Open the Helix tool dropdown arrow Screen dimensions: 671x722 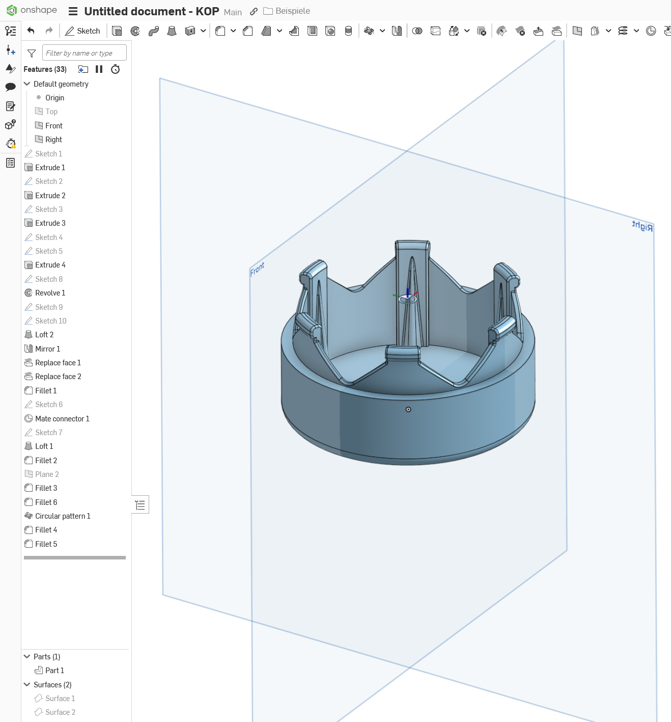(x=636, y=31)
